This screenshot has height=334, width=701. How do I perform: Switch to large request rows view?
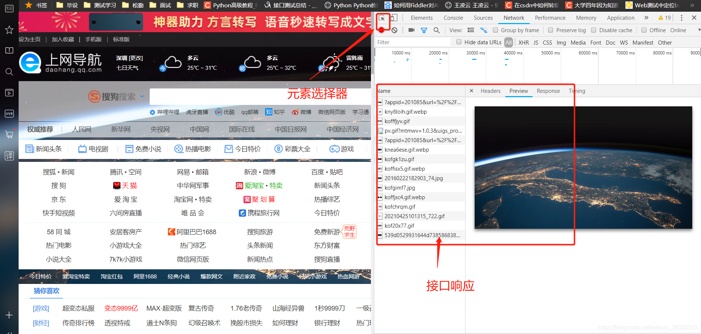click(471, 30)
